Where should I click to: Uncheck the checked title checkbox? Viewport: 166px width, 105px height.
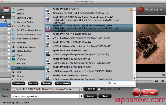pyautogui.click(x=9, y=25)
